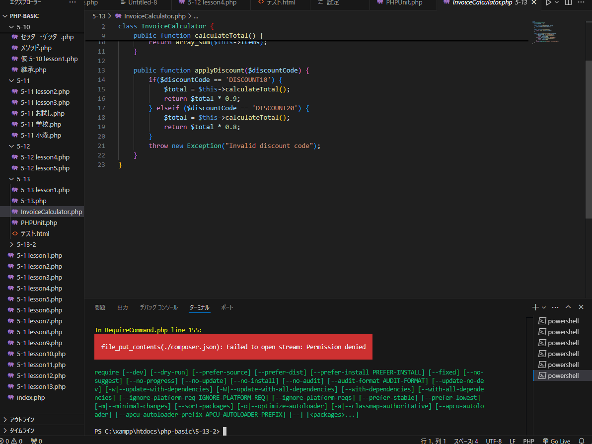Switch to the 出力 panel tab
Screen dimensions: 592x444
pos(123,307)
